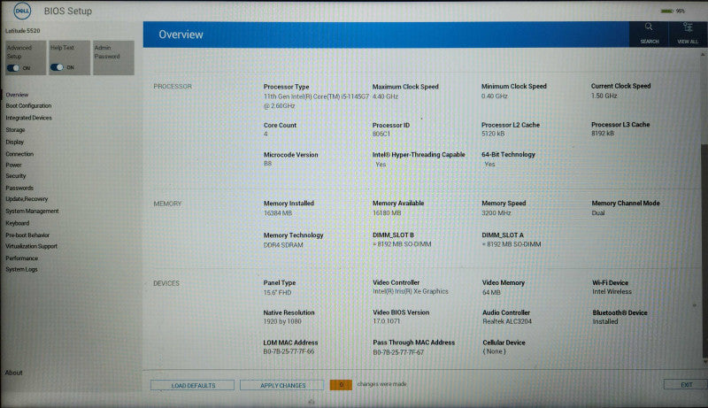The height and width of the screenshot is (408, 708).
Task: Check the battery indicator icon
Action: pos(667,11)
